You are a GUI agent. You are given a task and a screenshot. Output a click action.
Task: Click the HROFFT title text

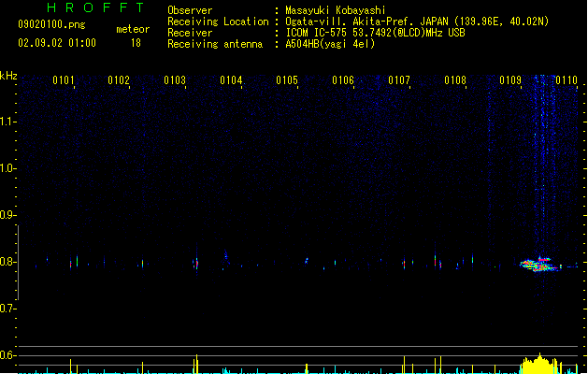coord(96,7)
